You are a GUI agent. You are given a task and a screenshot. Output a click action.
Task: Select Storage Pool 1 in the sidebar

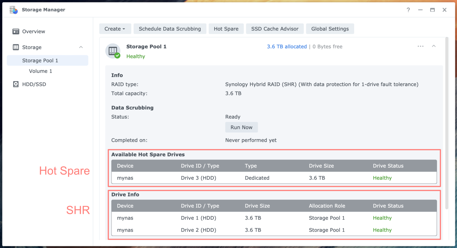[x=40, y=60]
